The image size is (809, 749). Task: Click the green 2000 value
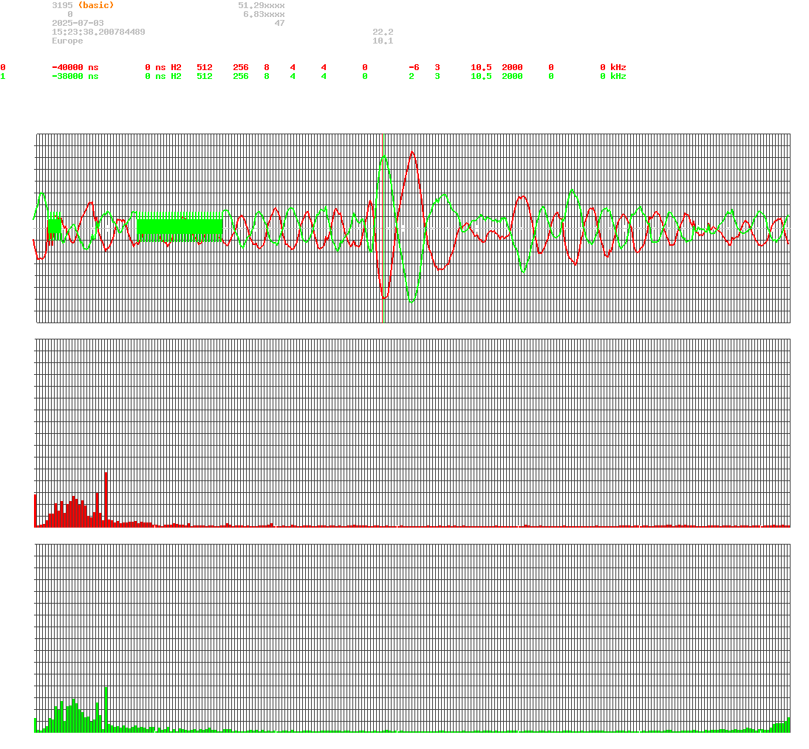[x=512, y=76]
